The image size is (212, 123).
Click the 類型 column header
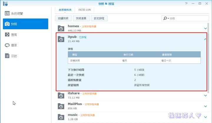tap(74, 54)
